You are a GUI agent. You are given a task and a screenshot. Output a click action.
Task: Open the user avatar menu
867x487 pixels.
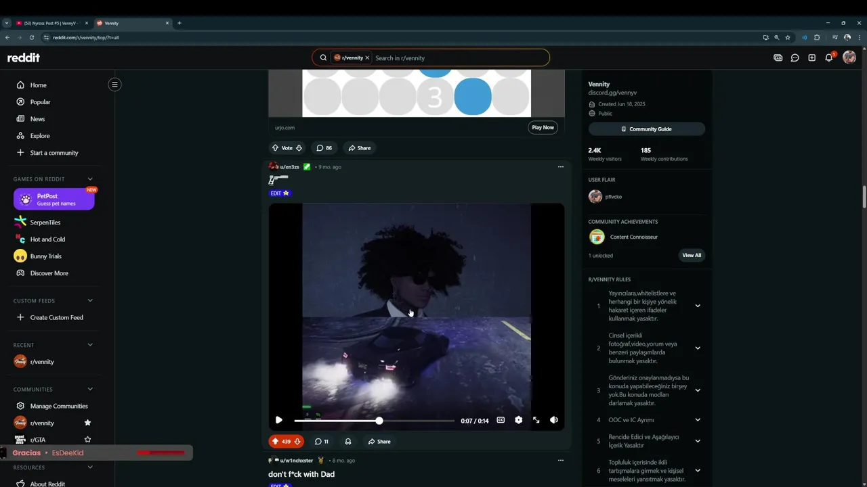849,57
